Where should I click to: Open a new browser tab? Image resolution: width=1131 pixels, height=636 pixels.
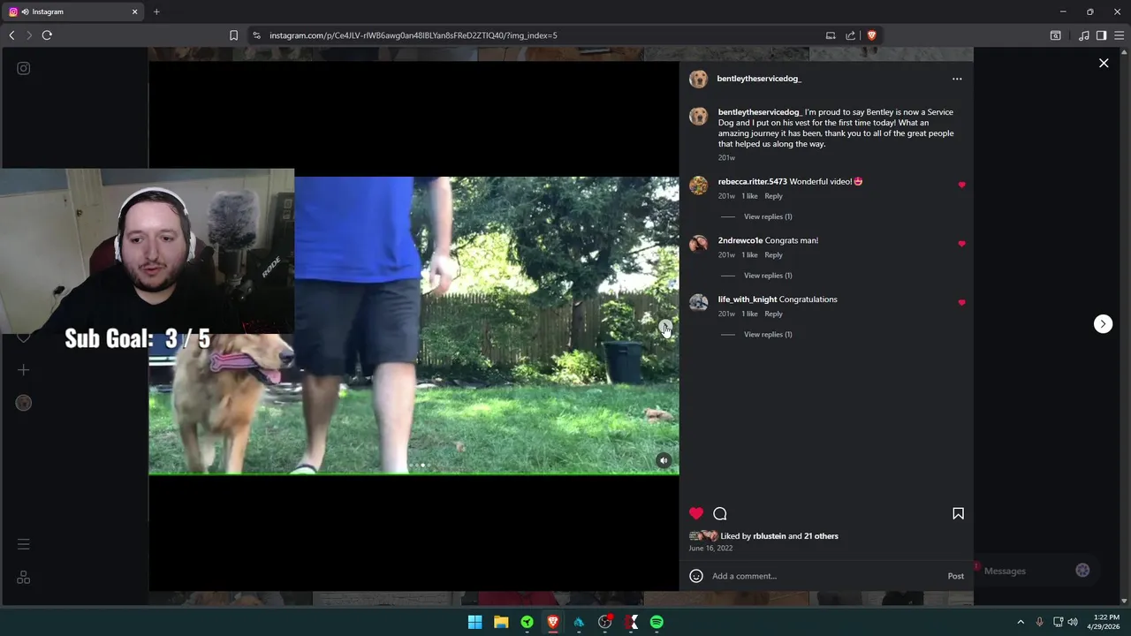point(156,11)
